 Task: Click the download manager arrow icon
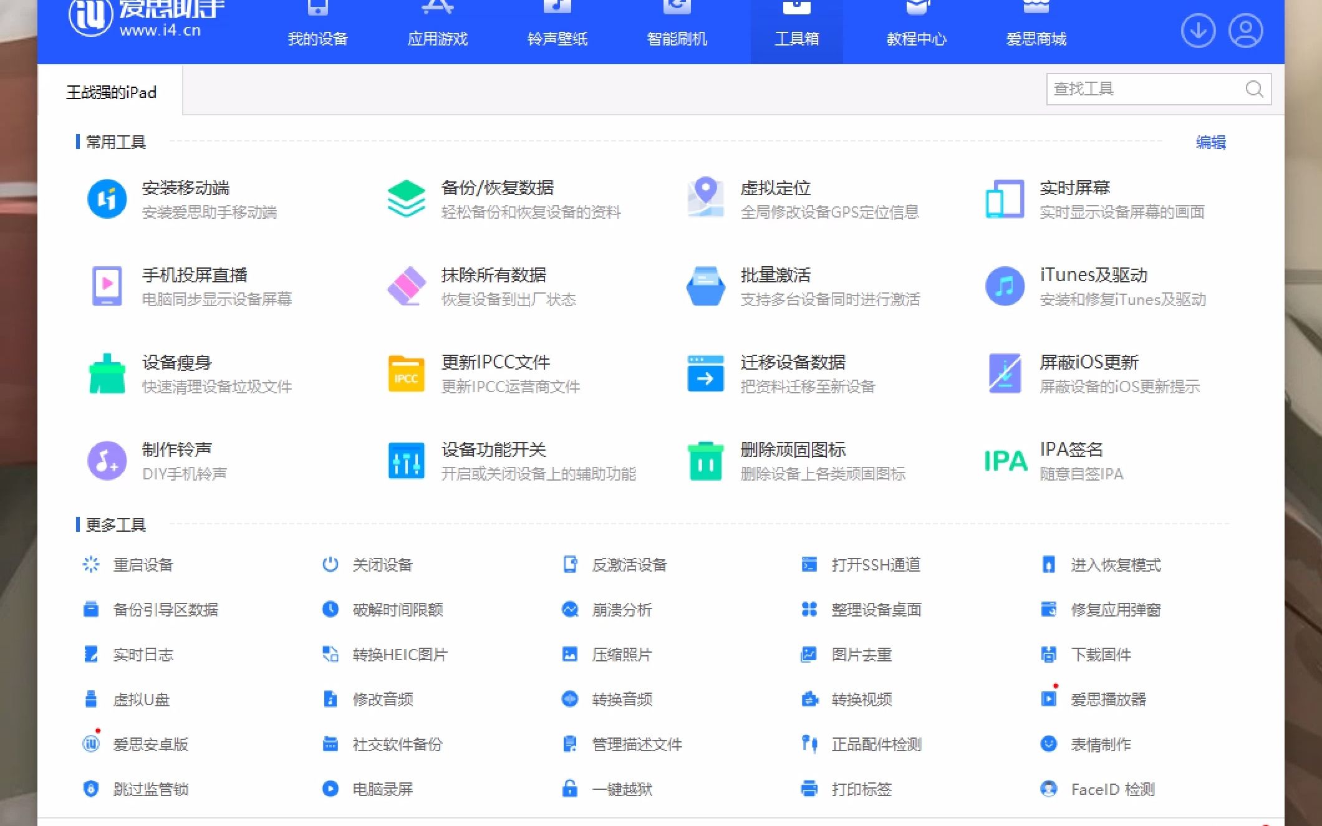1198,30
